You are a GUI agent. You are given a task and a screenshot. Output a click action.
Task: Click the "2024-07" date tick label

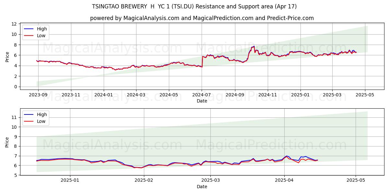202,95
